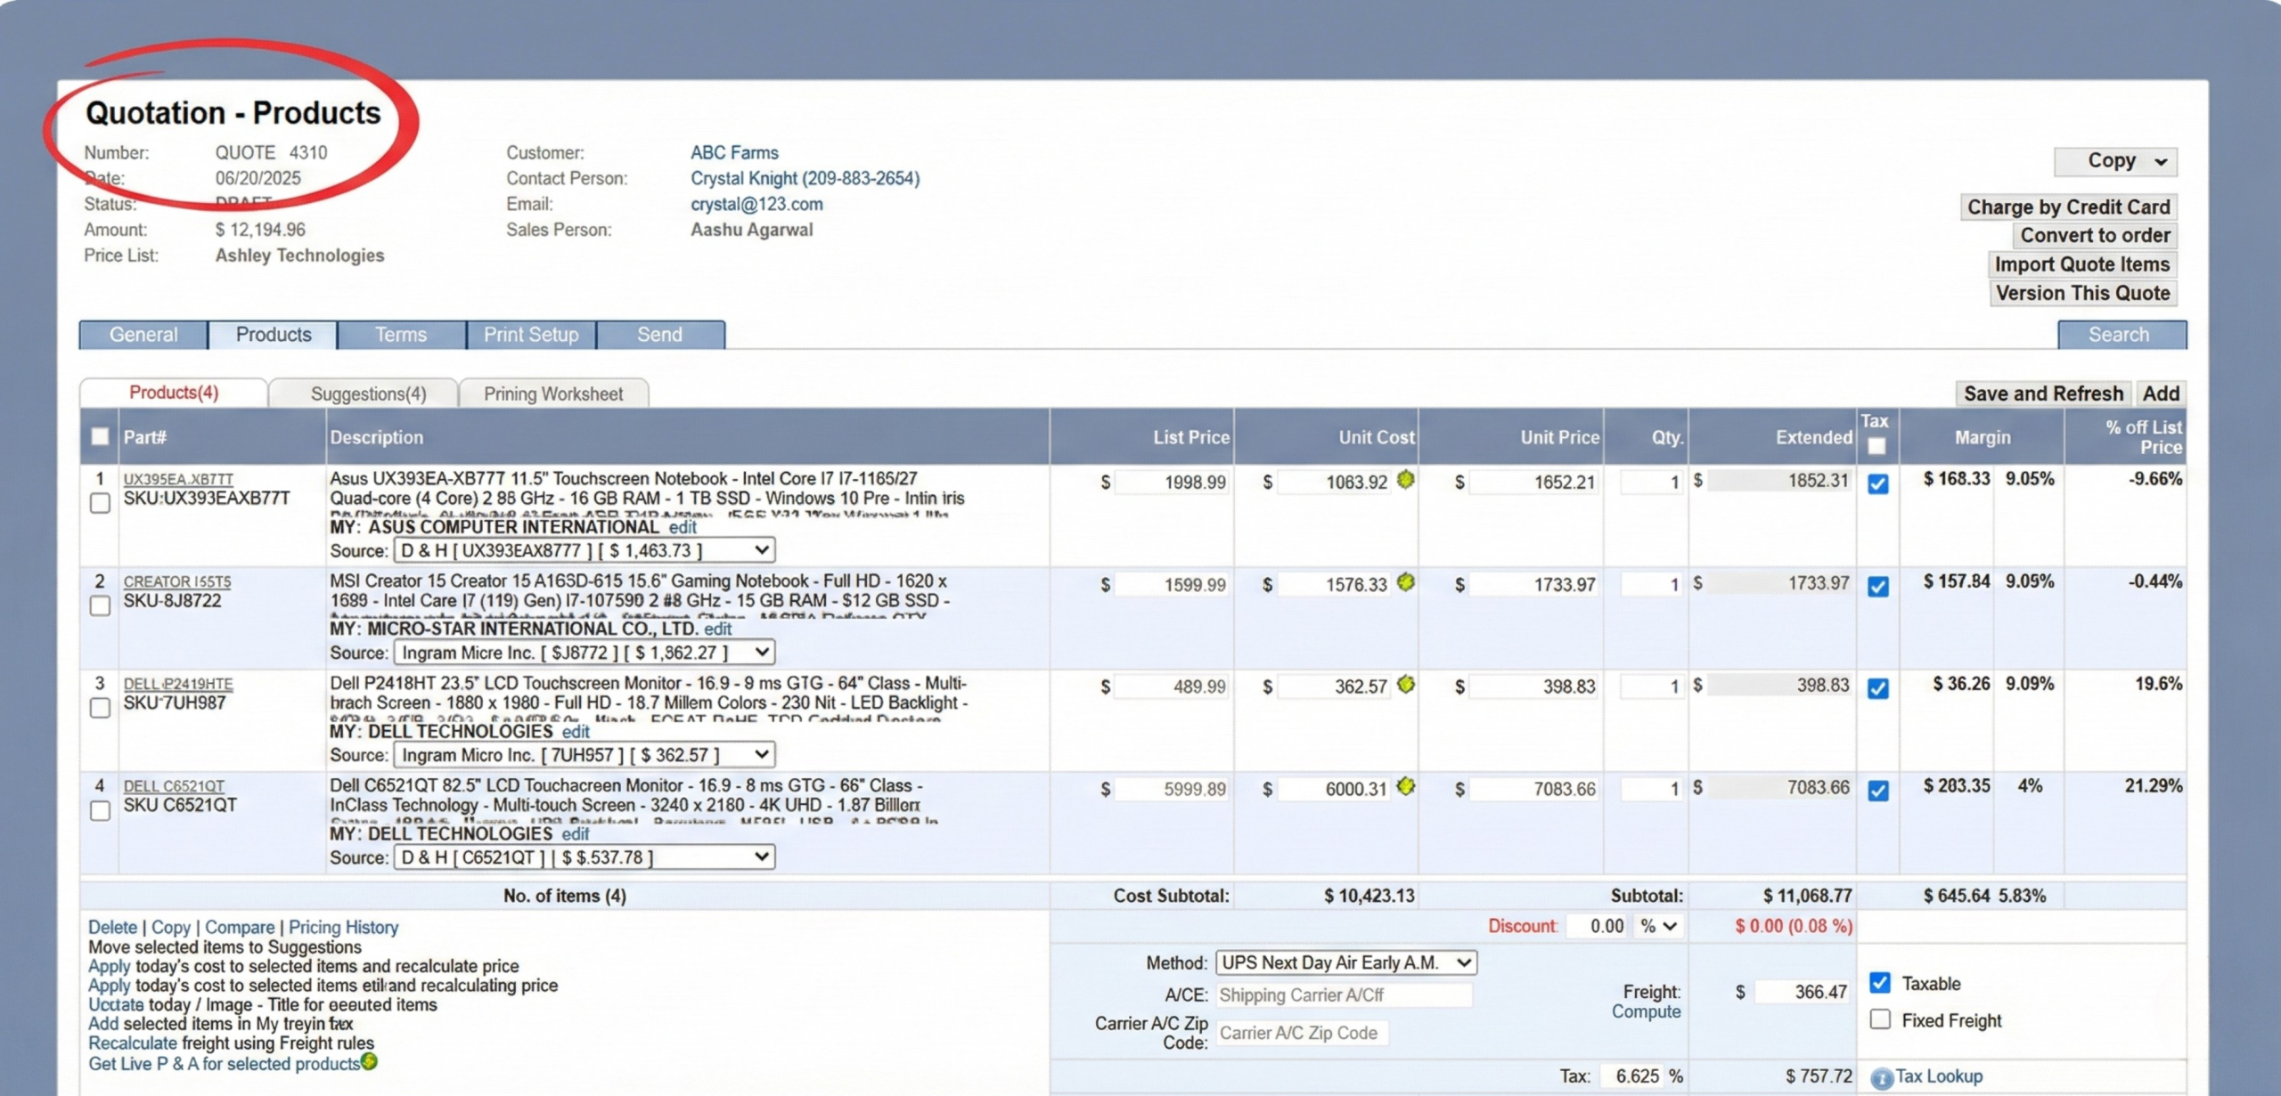Click the green icon after Get Live P & A
Image resolution: width=2281 pixels, height=1096 pixels.
point(370,1061)
